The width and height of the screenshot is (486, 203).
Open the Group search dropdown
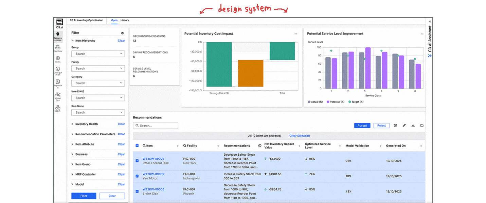click(98, 54)
